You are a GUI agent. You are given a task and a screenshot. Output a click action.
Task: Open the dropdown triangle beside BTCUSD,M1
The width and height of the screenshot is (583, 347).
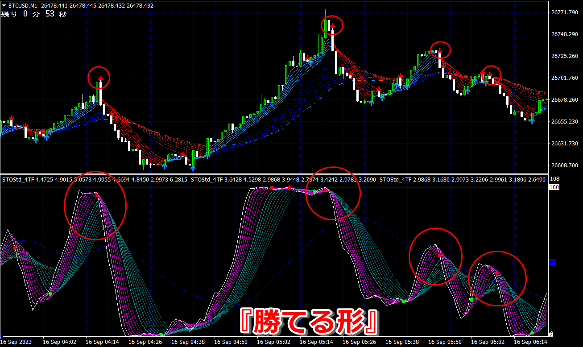tap(4, 5)
